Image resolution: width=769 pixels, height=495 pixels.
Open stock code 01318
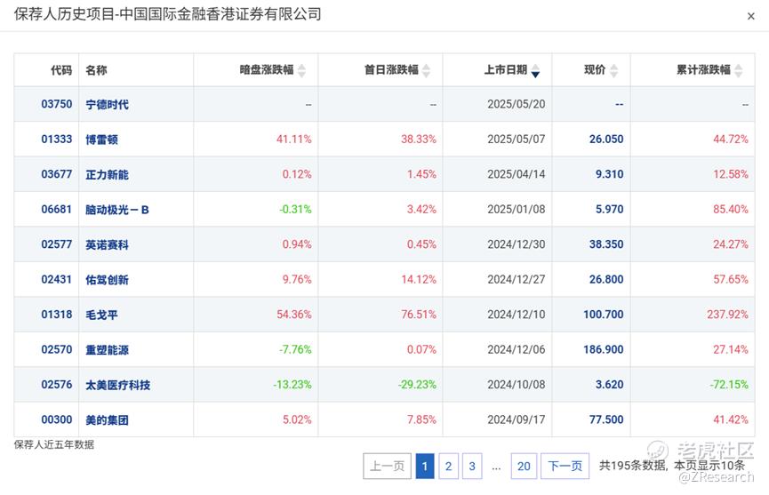pos(56,315)
